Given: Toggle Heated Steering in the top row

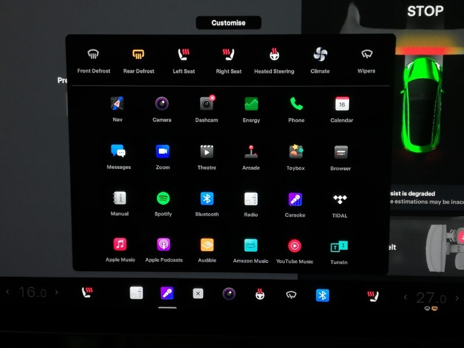Looking at the screenshot, I should (x=274, y=55).
